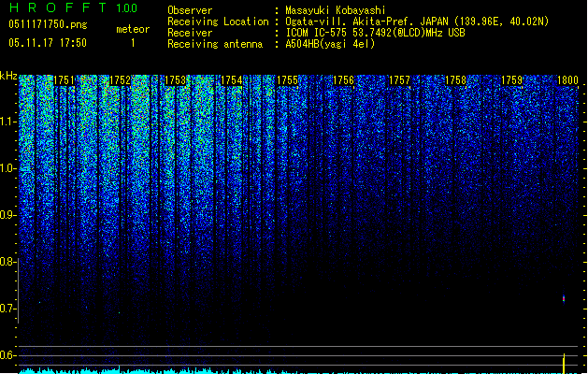Click the 'Receiving Location' field label
Viewport: 588px width, 374px height.
(218, 22)
